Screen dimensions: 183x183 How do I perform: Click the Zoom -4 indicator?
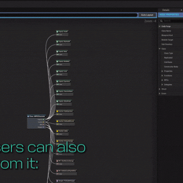tap(150, 21)
